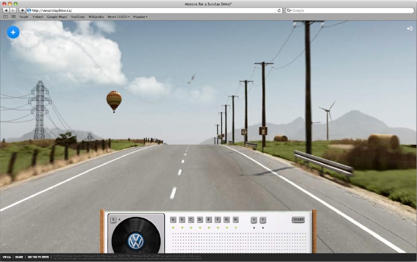This screenshot has height=262, width=417.
Task: Click the flying bird in the sky
Action: tap(192, 79)
